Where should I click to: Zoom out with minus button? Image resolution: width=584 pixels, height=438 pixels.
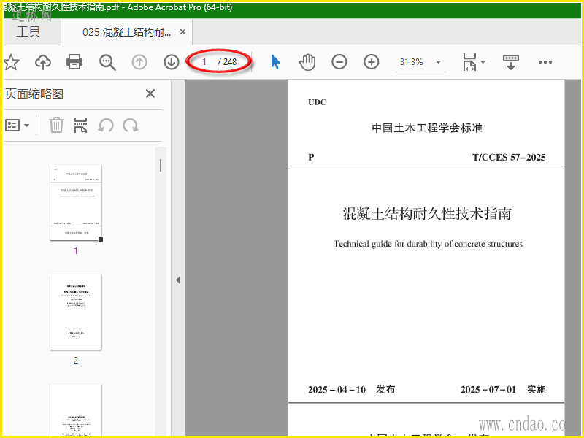point(339,62)
